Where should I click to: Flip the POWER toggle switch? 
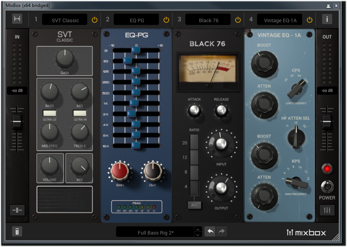327,187
